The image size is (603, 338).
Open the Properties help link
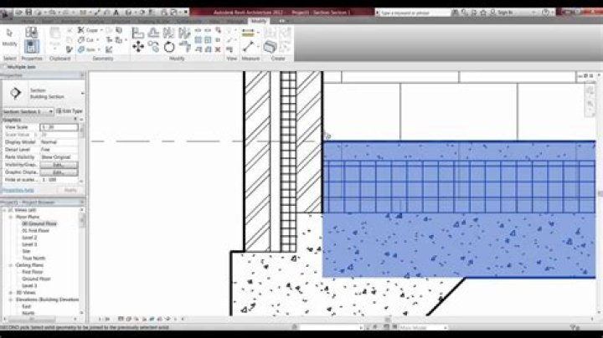click(x=18, y=190)
